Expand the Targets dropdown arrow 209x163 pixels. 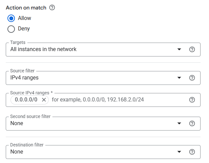tap(179, 49)
